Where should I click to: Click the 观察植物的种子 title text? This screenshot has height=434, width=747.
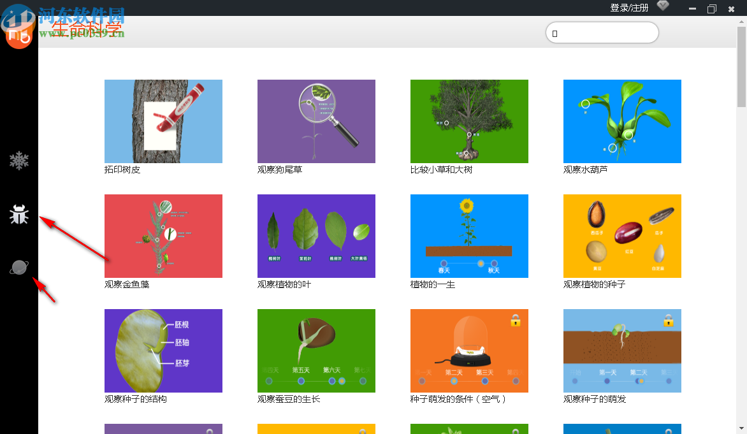(x=594, y=284)
